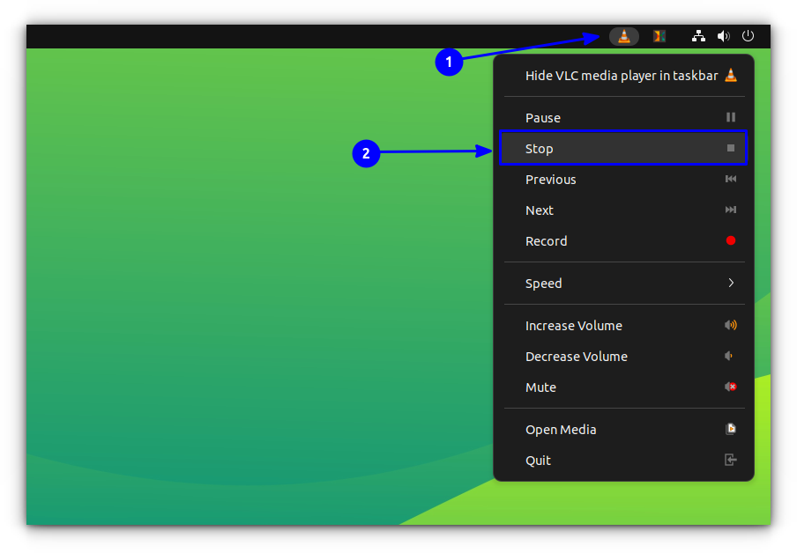Image resolution: width=797 pixels, height=553 pixels.
Task: Open the network status icon
Action: tap(698, 36)
